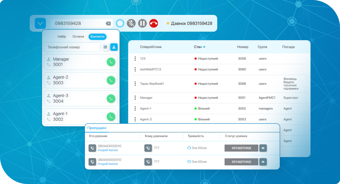Call Agent-1 at extension 3002

pyautogui.click(x=111, y=117)
